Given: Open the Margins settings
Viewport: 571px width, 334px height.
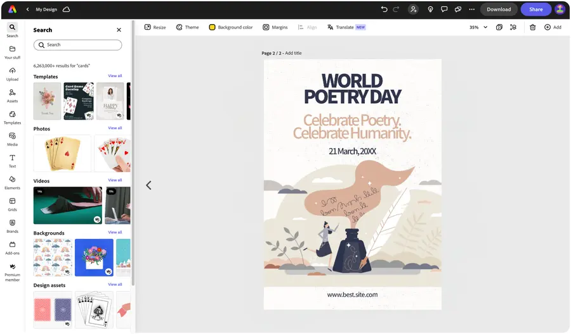Looking at the screenshot, I should [275, 27].
